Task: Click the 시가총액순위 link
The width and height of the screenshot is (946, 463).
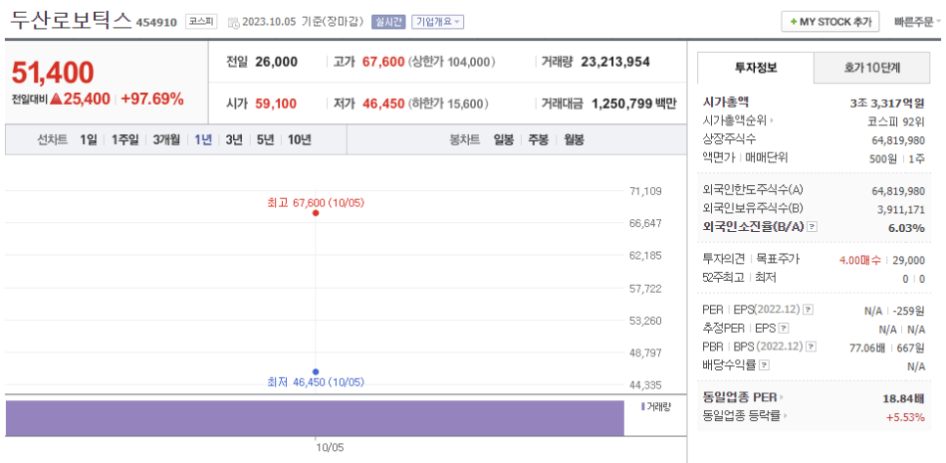Action: coord(734,120)
